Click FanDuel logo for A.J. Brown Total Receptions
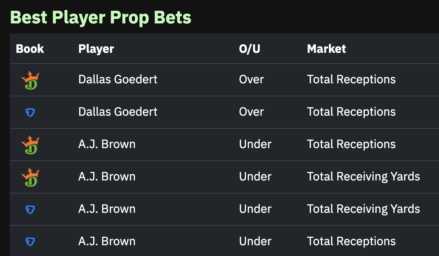Image resolution: width=439 pixels, height=256 pixels. (x=30, y=242)
